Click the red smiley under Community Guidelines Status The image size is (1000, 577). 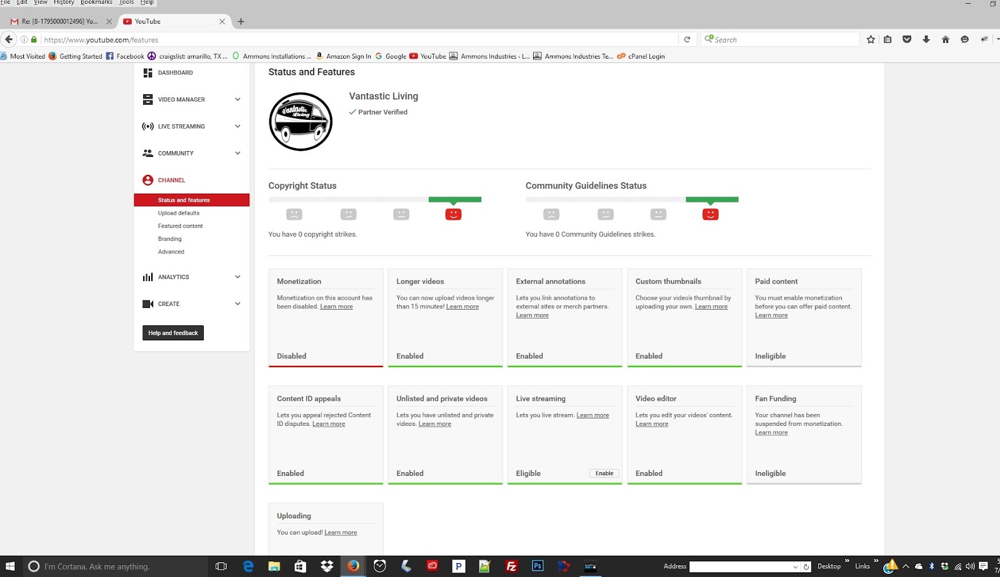pos(710,214)
